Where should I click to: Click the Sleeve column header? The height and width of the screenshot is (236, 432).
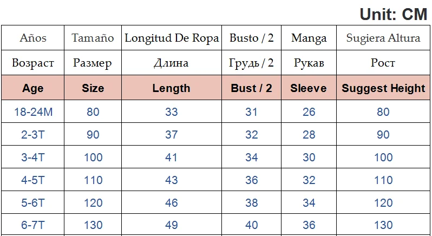coord(309,88)
